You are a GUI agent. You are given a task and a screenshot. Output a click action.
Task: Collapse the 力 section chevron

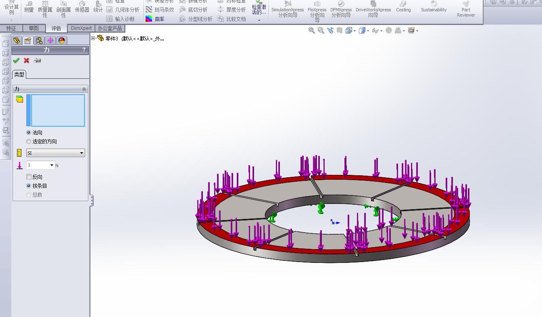point(84,89)
